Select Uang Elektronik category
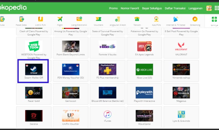 [x=79, y=21]
